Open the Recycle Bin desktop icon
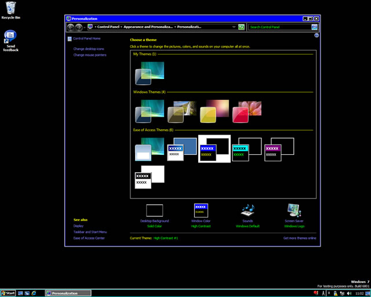The height and width of the screenshot is (297, 371). coord(10,10)
